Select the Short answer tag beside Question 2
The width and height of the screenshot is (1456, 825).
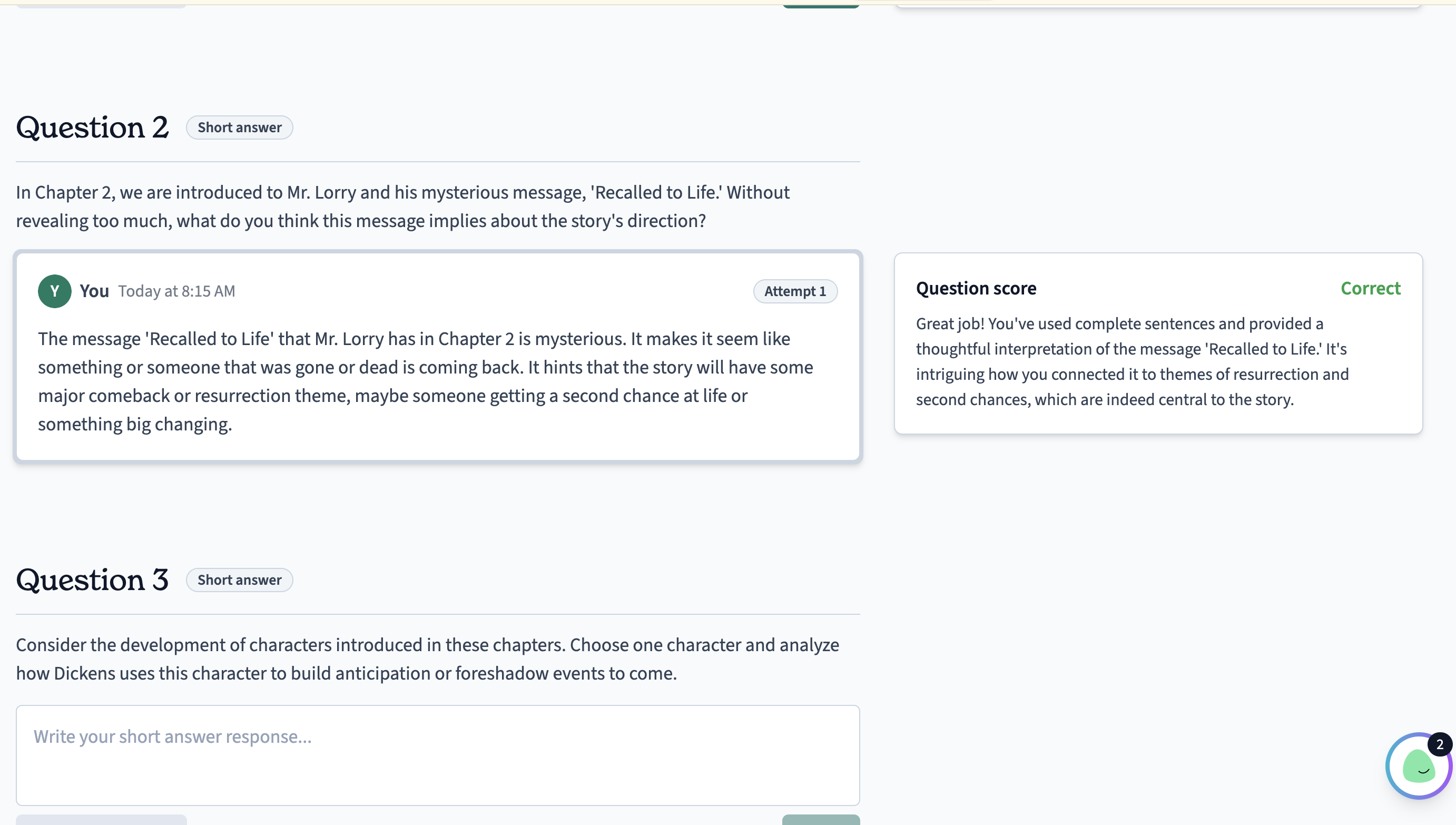click(x=239, y=127)
